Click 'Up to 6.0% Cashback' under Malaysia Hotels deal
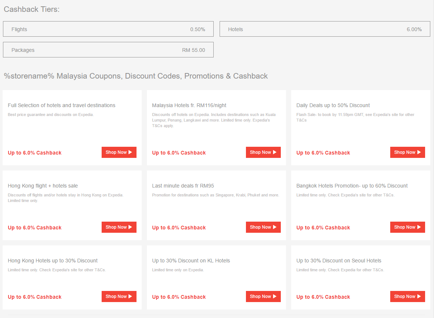Image resolution: width=434 pixels, height=318 pixels. [x=179, y=153]
